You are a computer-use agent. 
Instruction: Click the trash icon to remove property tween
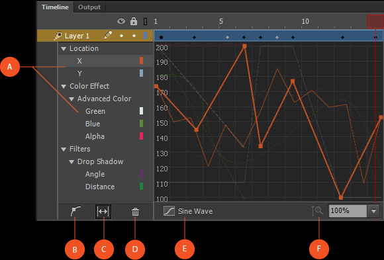click(135, 212)
